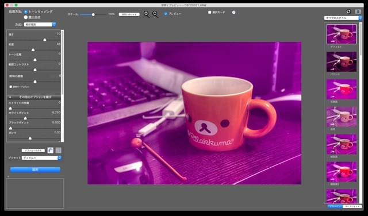Click the undo arrow icon above the preset dropdown
The width and height of the screenshot is (368, 216).
pyautogui.click(x=50, y=151)
